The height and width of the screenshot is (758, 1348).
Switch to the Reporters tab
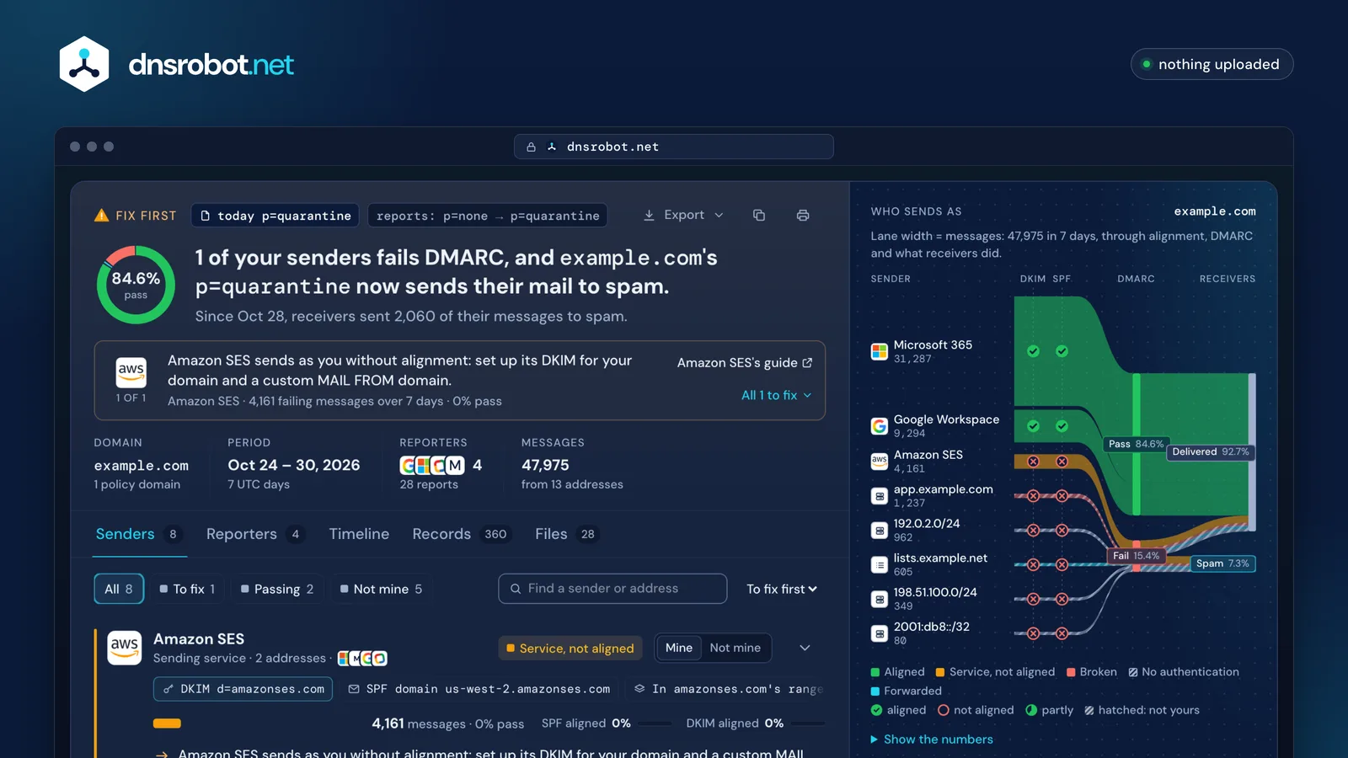coord(255,534)
